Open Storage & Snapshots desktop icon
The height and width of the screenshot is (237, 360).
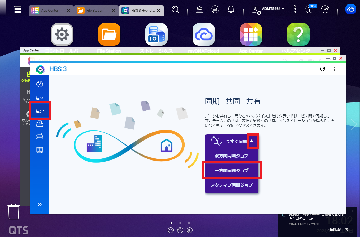[x=156, y=35]
